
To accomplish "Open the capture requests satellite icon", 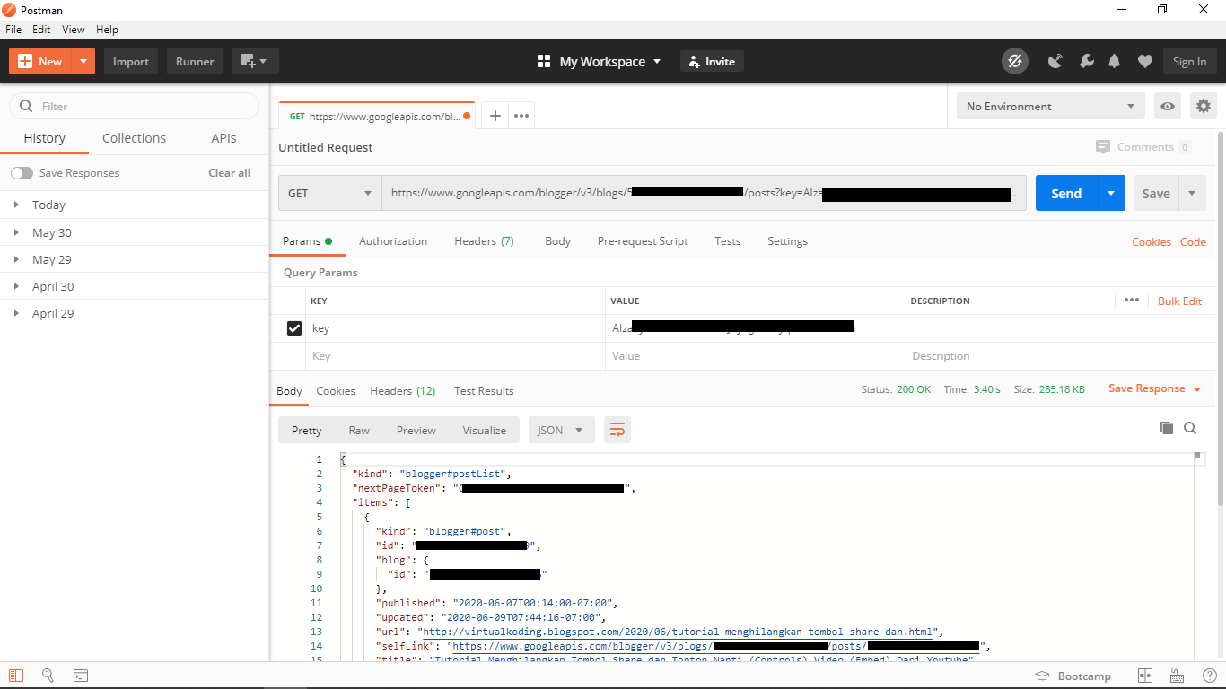I will coord(1055,61).
